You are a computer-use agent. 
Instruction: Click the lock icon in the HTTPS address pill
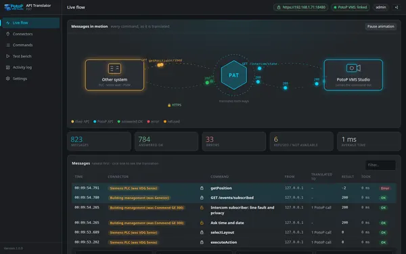point(279,7)
